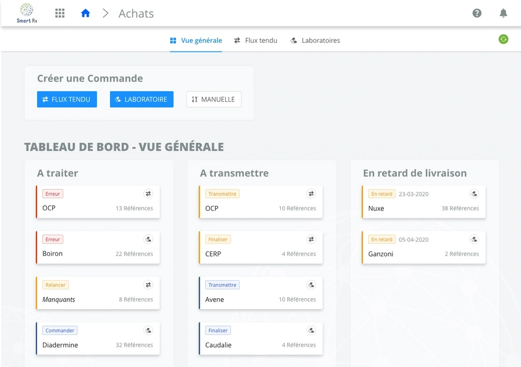The width and height of the screenshot is (521, 367).
Task: Open the Manquants card to relaunch
Action: [98, 293]
